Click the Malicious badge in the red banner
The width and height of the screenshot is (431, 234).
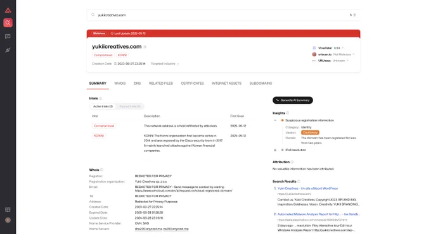[x=99, y=34]
